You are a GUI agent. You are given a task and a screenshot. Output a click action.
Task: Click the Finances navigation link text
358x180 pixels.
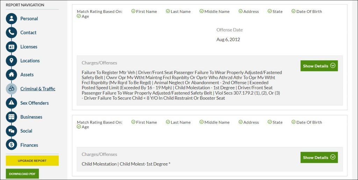(29, 145)
